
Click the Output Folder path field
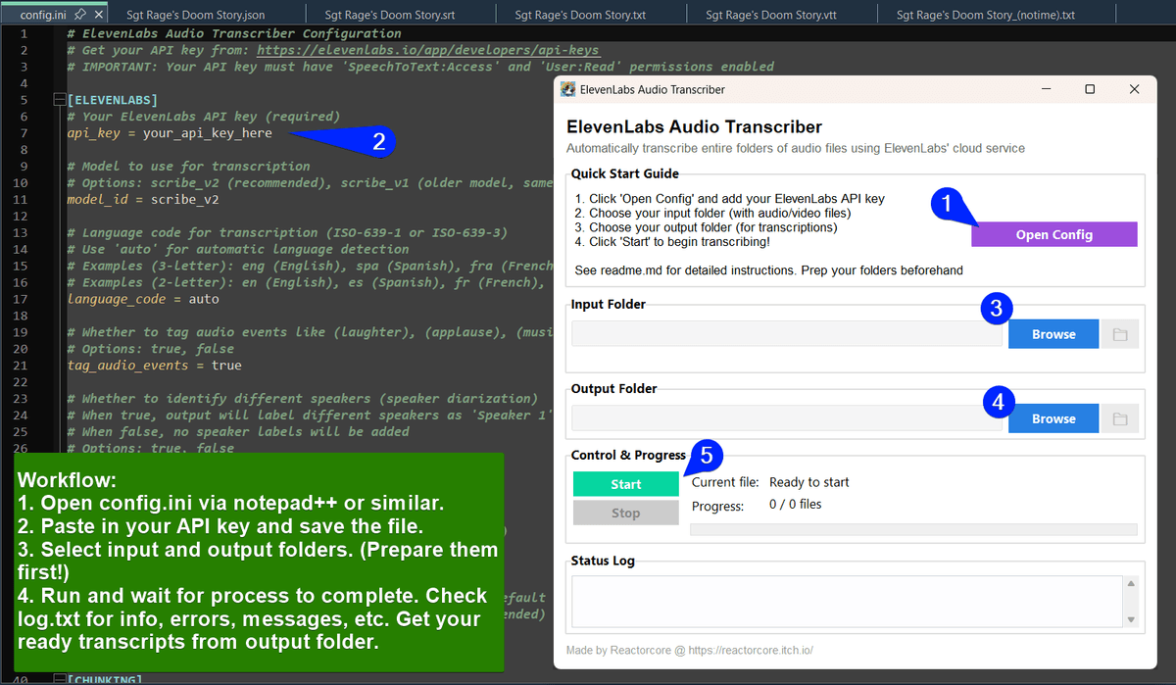pyautogui.click(x=787, y=418)
